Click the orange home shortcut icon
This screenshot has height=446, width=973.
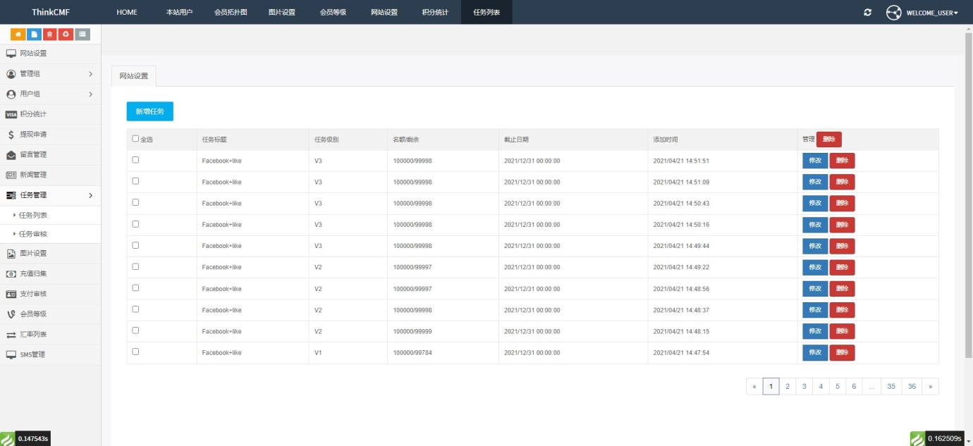point(17,34)
